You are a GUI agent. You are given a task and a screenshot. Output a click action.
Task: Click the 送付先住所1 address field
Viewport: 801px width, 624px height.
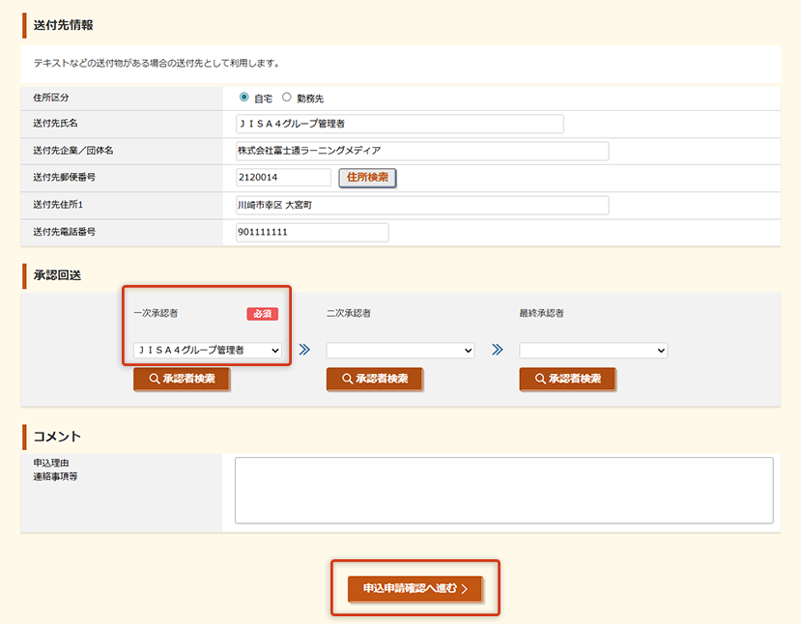coord(422,205)
